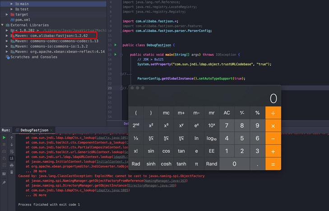Click the pi button in Calculator
This screenshot has width=329, height=211.
[x=196, y=164]
